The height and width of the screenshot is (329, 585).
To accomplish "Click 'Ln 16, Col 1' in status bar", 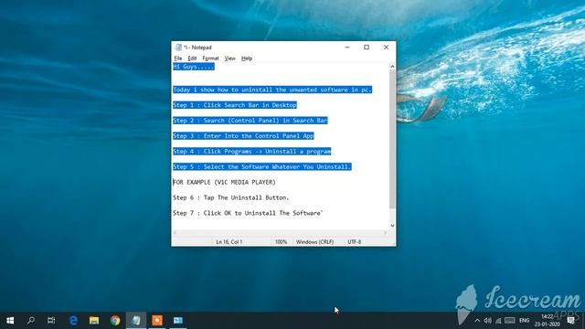I will (229, 241).
